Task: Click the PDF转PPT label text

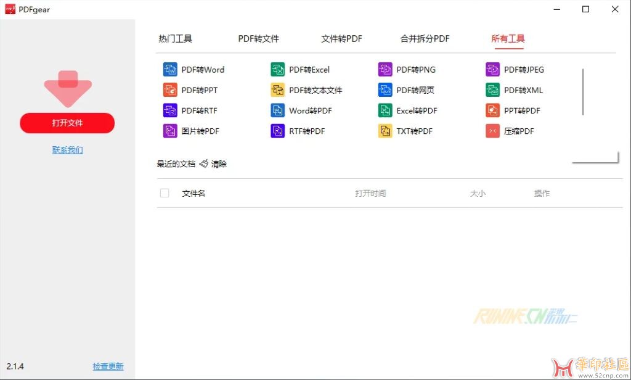Action: tap(200, 90)
